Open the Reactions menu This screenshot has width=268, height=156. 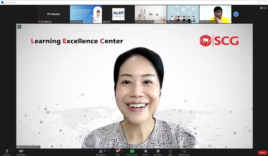(x=158, y=152)
